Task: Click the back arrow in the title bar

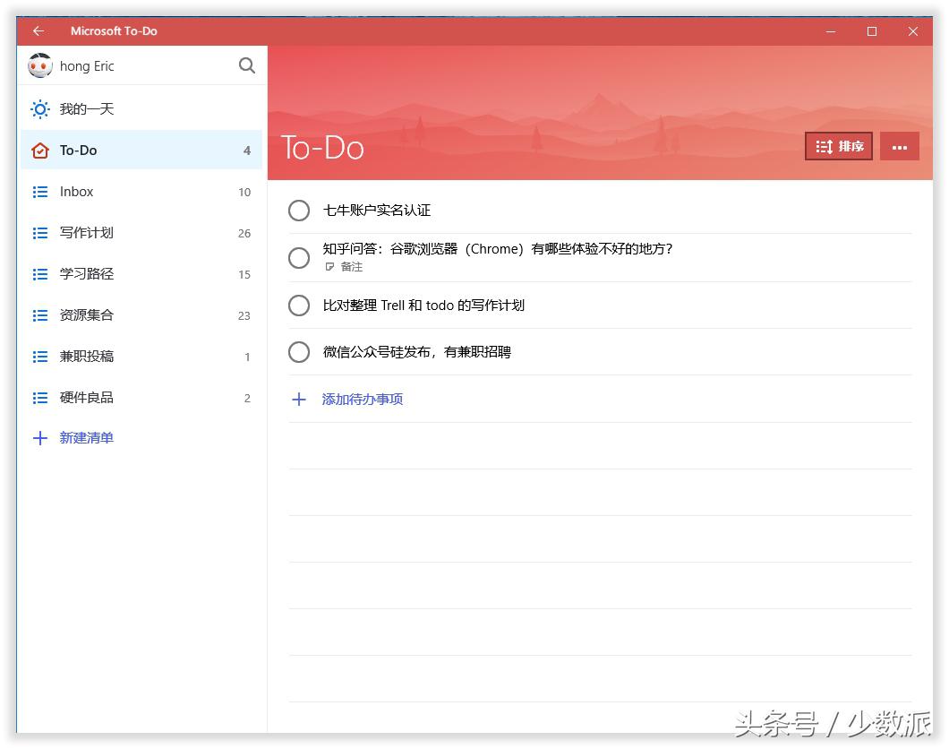Action: 38,30
